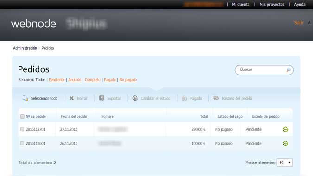Click the Exportar document icon
This screenshot has width=313, height=176.
coord(102,98)
